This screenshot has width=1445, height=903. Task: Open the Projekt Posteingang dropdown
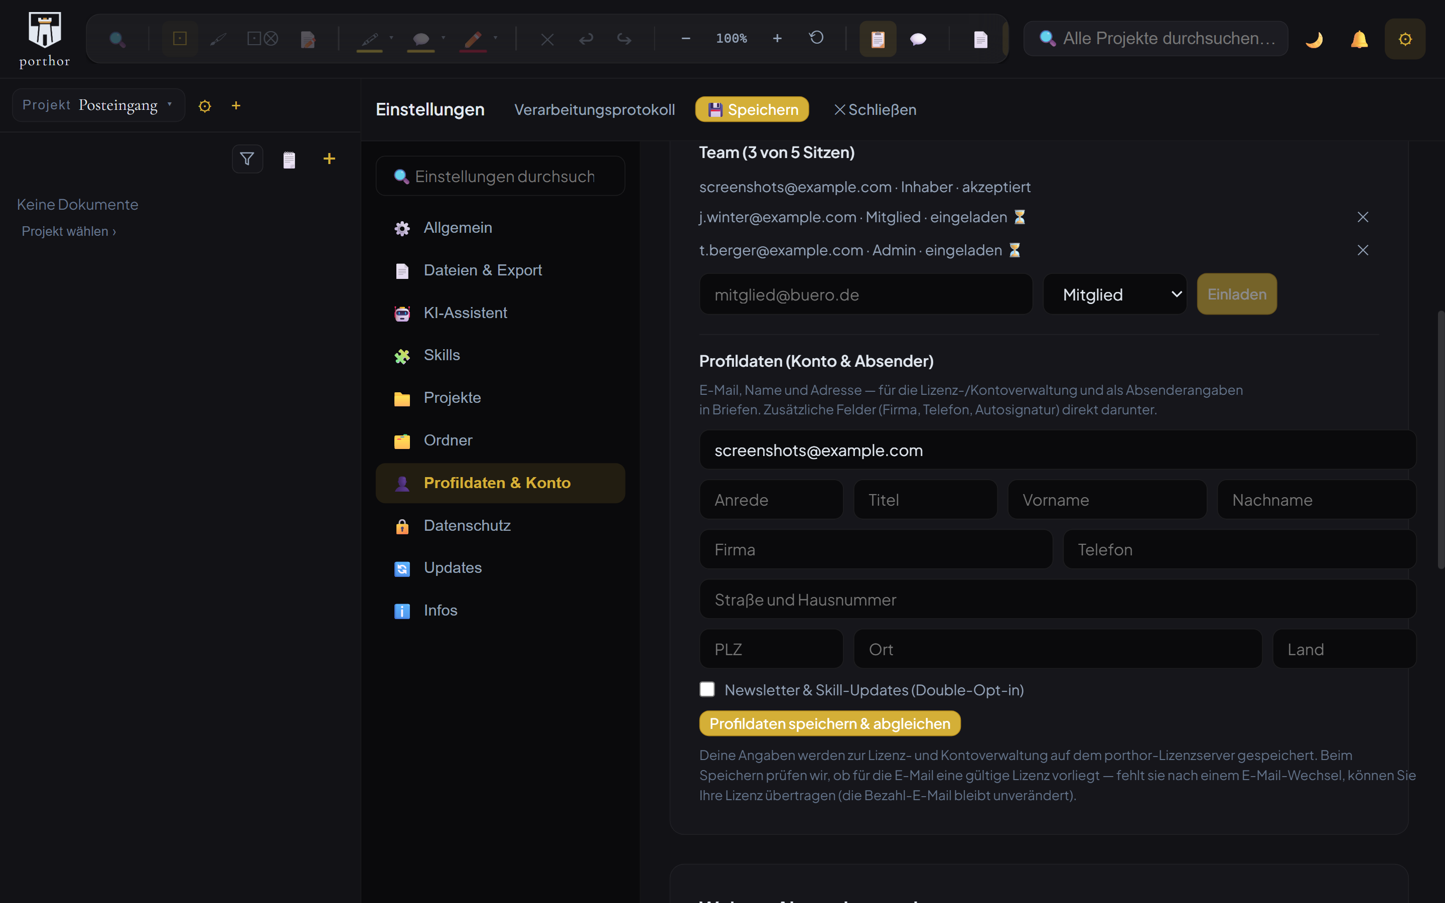click(98, 105)
